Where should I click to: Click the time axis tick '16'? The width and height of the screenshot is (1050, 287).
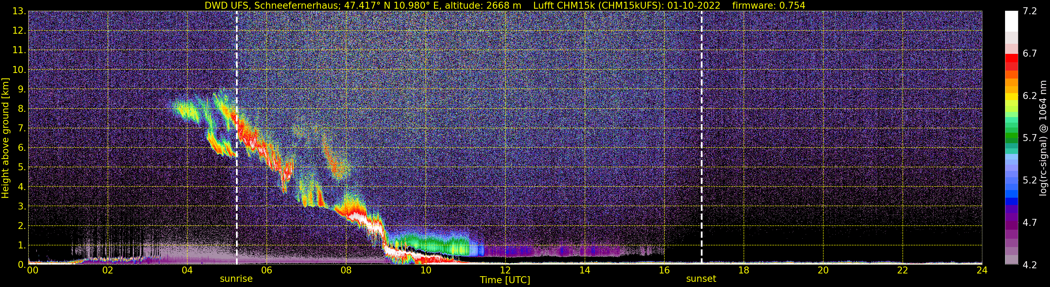(x=664, y=271)
